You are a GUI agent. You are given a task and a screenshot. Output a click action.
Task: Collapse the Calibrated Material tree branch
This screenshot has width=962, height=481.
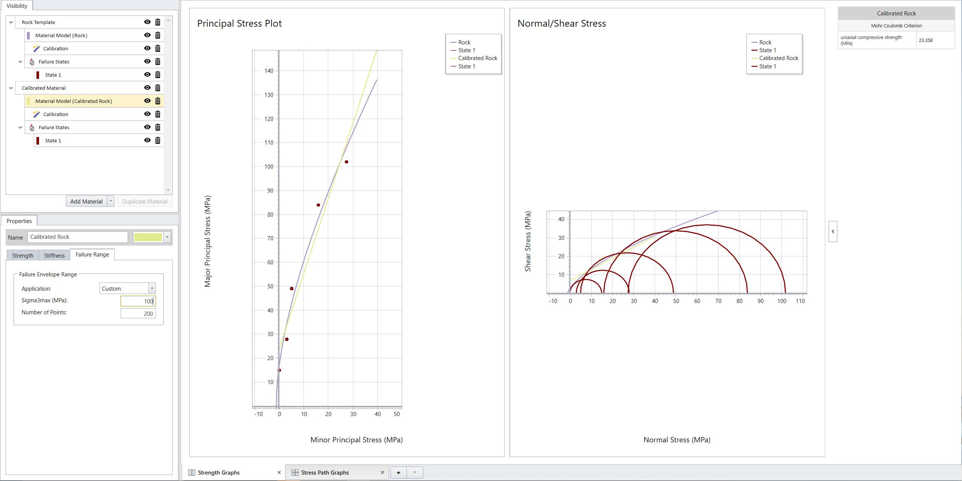click(x=11, y=87)
